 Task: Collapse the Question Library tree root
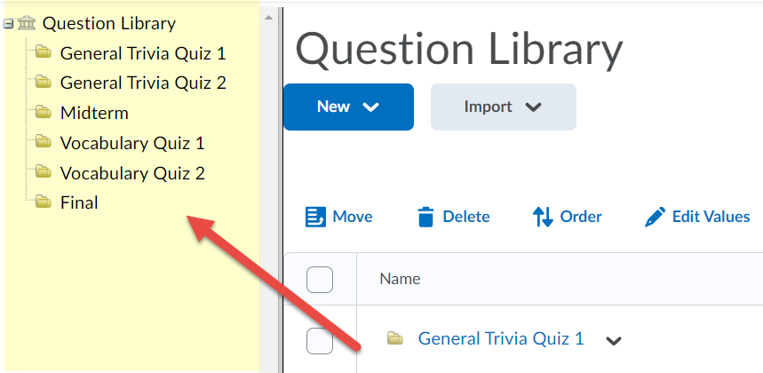tap(9, 24)
